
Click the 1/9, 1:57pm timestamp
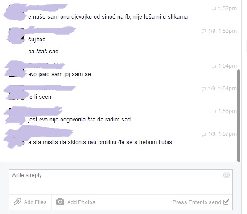click(x=222, y=134)
